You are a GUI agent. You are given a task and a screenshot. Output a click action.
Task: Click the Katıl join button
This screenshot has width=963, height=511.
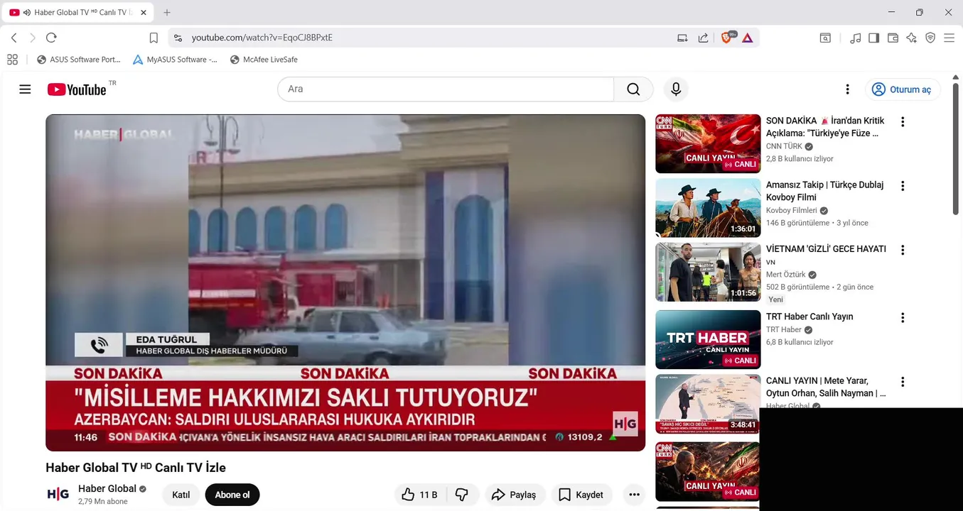pyautogui.click(x=181, y=495)
